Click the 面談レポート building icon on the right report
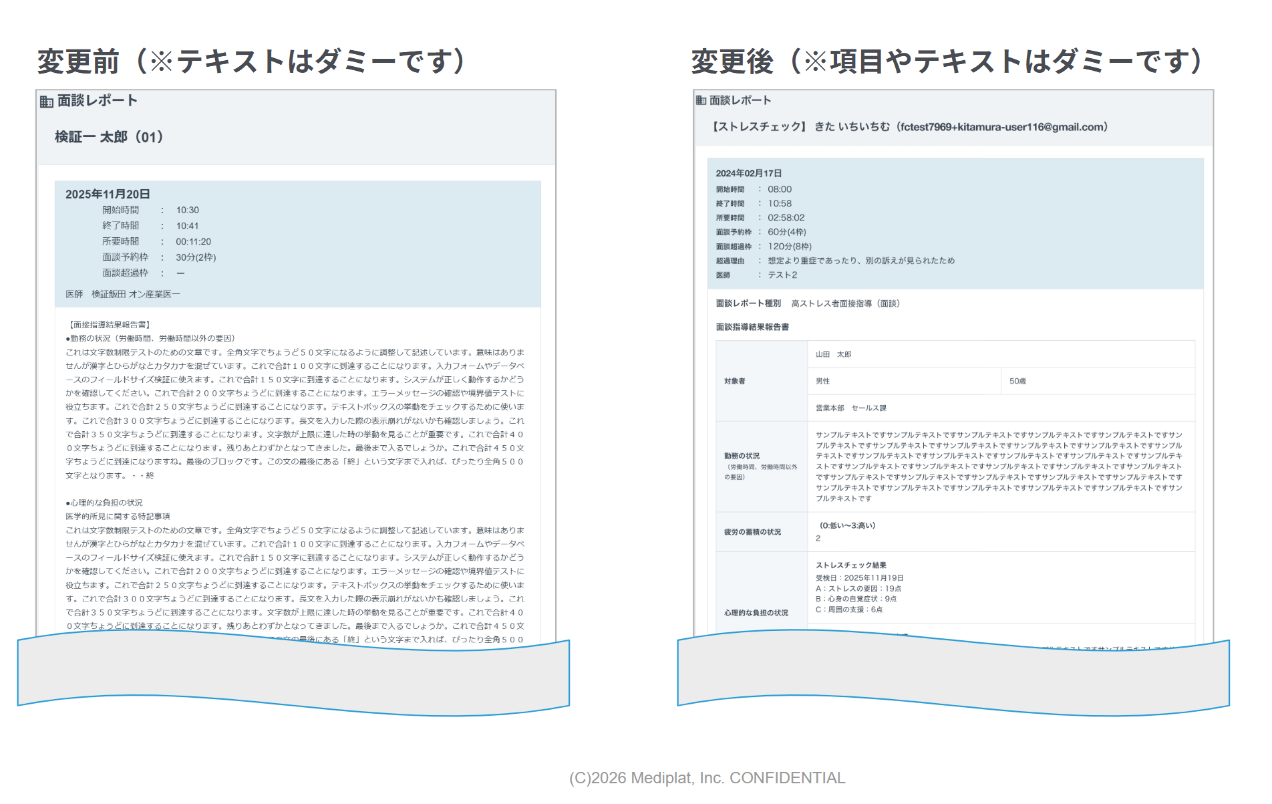Viewport: 1272px width, 804px height. tap(699, 100)
